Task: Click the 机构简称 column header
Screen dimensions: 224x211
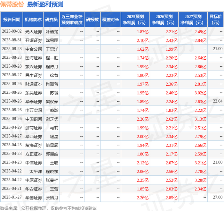Action: click(33, 20)
